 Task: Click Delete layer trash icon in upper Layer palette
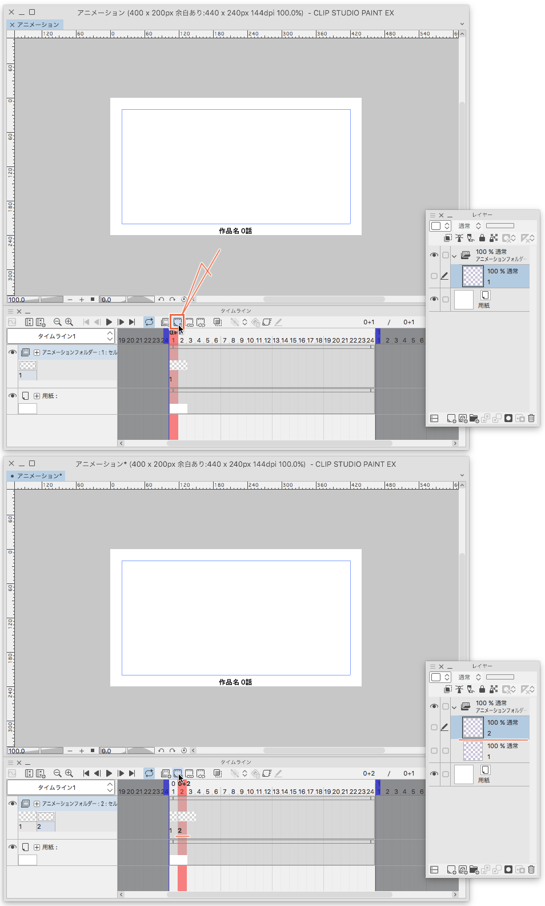(531, 419)
